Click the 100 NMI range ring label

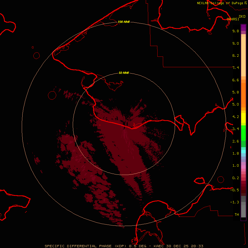[x=124, y=22]
